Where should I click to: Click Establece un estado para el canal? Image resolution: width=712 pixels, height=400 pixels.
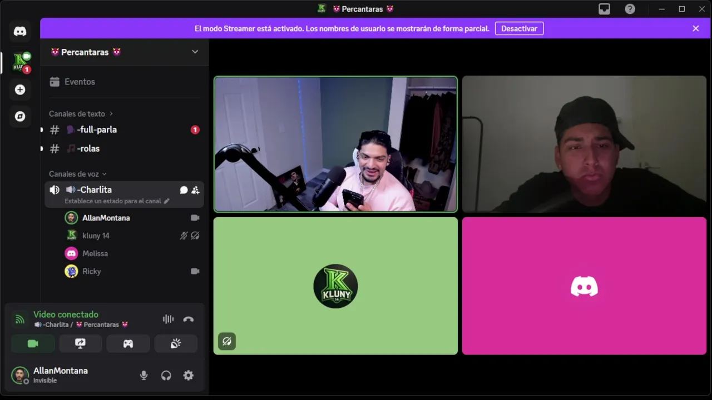(x=117, y=201)
